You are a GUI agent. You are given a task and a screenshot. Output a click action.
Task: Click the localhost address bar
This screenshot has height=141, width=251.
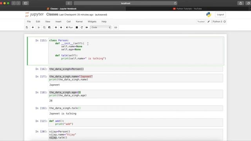pyautogui.click(x=125, y=3)
